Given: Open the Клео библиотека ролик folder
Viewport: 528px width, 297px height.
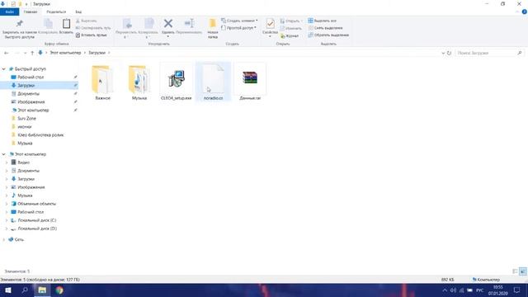Looking at the screenshot, I should click(40, 135).
